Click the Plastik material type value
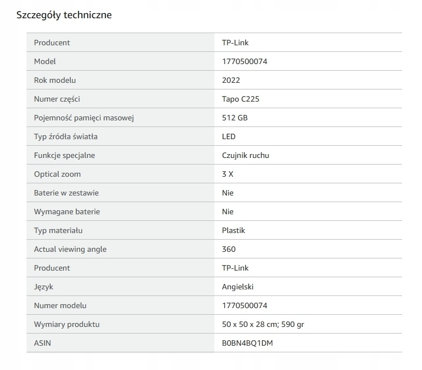Screen dimensions: 422x370 (234, 230)
